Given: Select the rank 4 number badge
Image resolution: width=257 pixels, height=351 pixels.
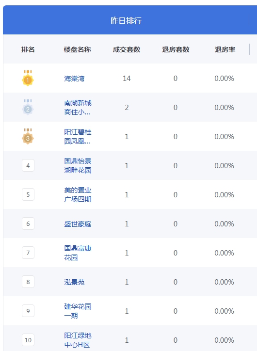Looking at the screenshot, I should 28,165.
